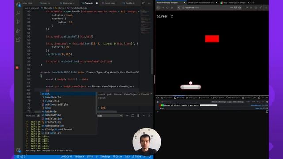Kill terminal with the trash icon
The width and height of the screenshot is (283, 159).
[138, 116]
